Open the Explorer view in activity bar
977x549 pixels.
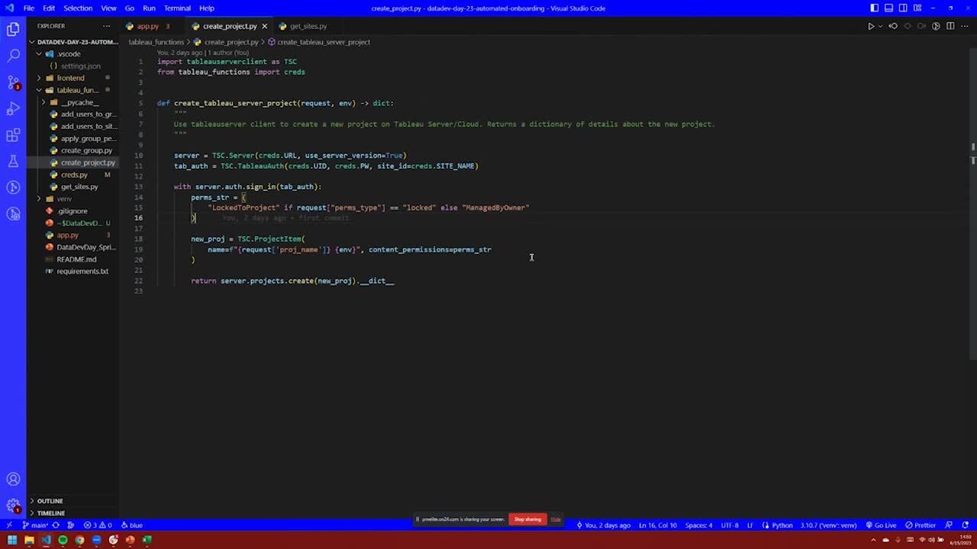(13, 30)
